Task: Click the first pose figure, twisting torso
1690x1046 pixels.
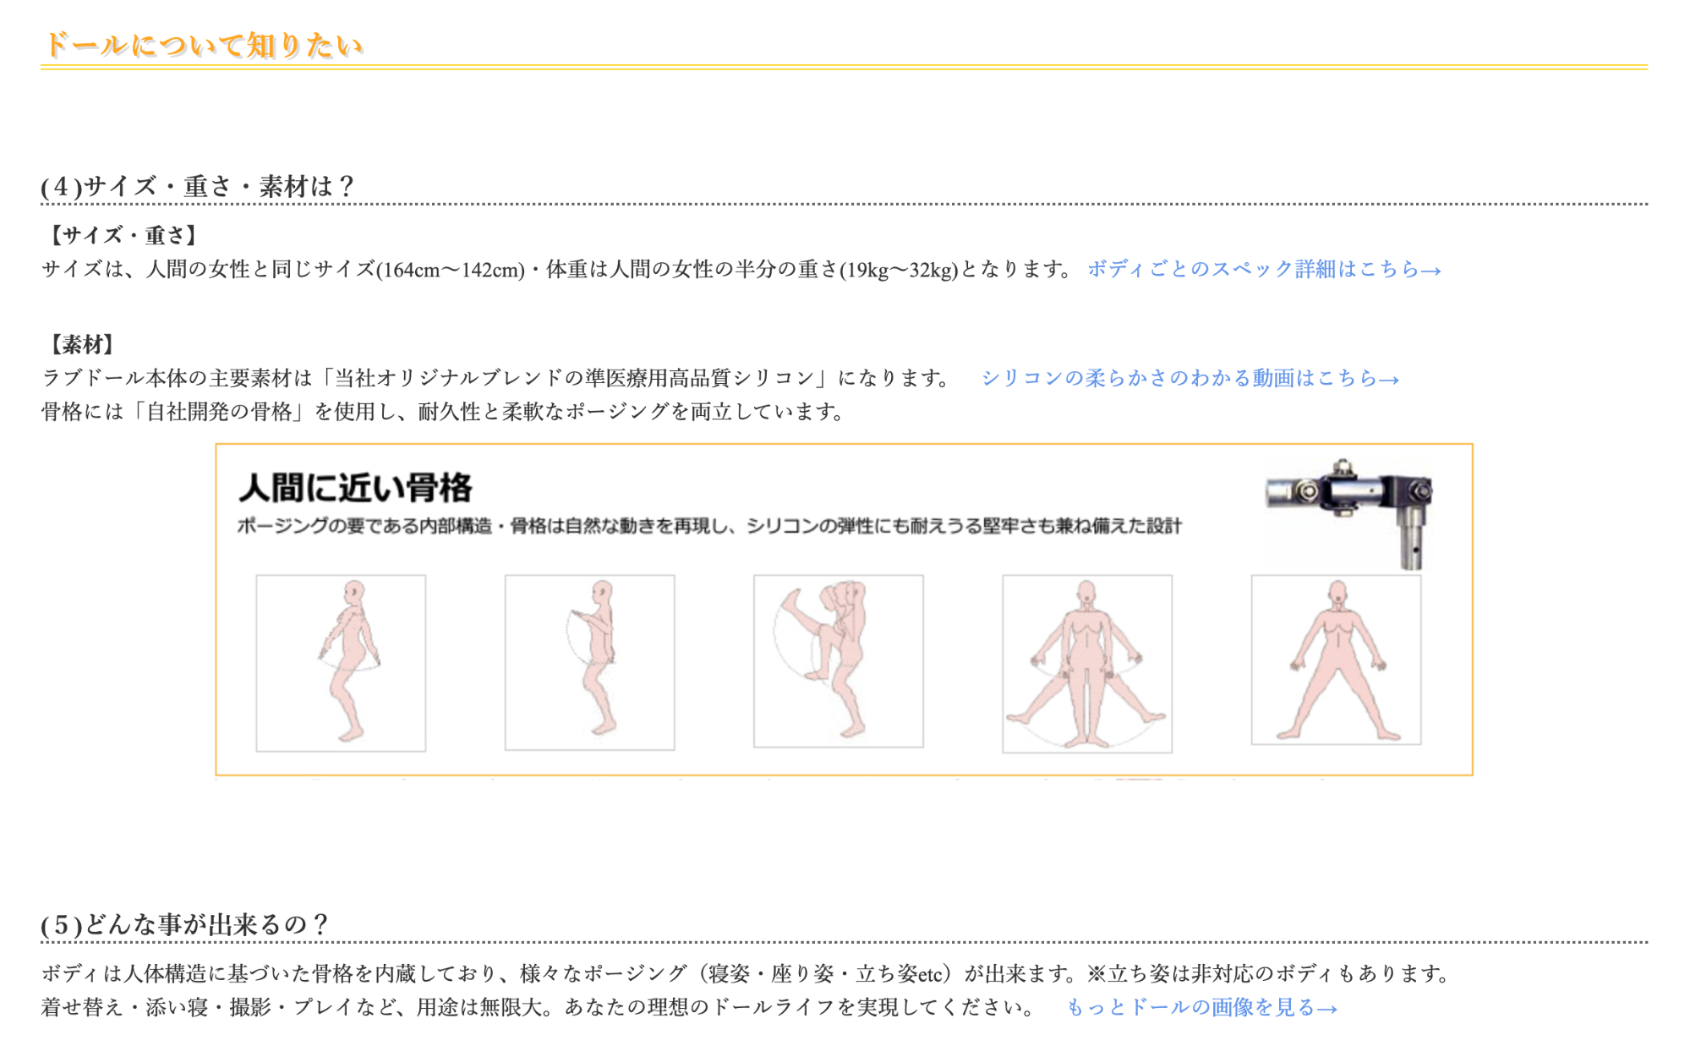Action: [x=341, y=663]
